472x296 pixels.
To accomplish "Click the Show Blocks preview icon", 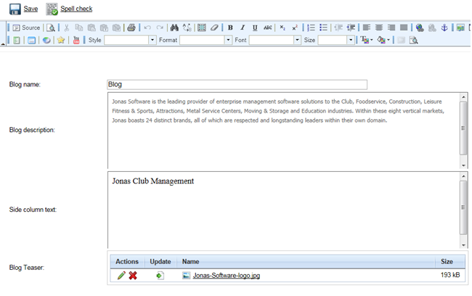I will [414, 40].
